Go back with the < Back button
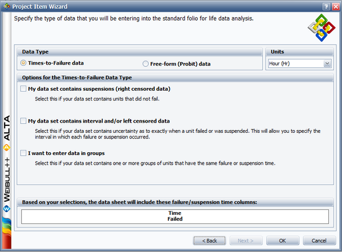The height and width of the screenshot is (252, 342). [x=209, y=241]
